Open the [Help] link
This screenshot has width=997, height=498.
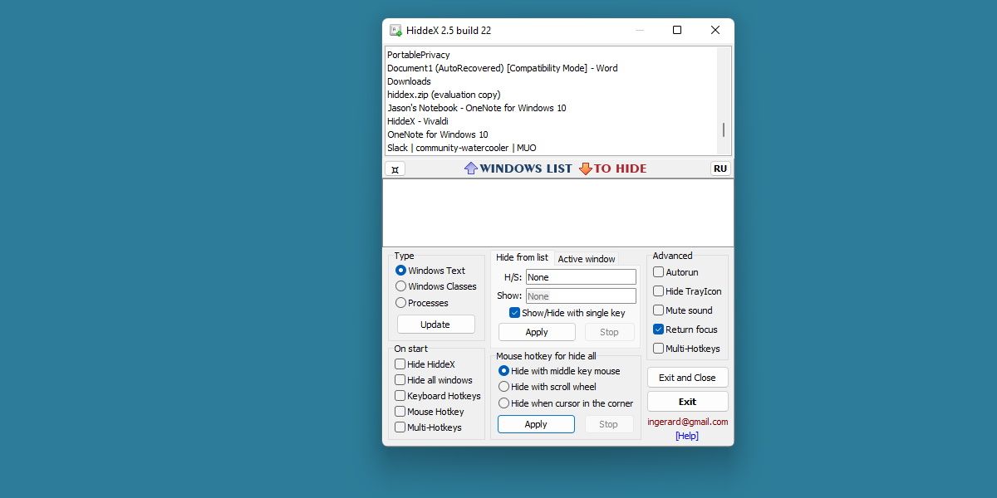point(687,436)
